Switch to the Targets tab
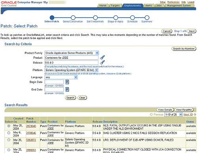The height and width of the screenshot is (153, 198). click(x=115, y=6)
